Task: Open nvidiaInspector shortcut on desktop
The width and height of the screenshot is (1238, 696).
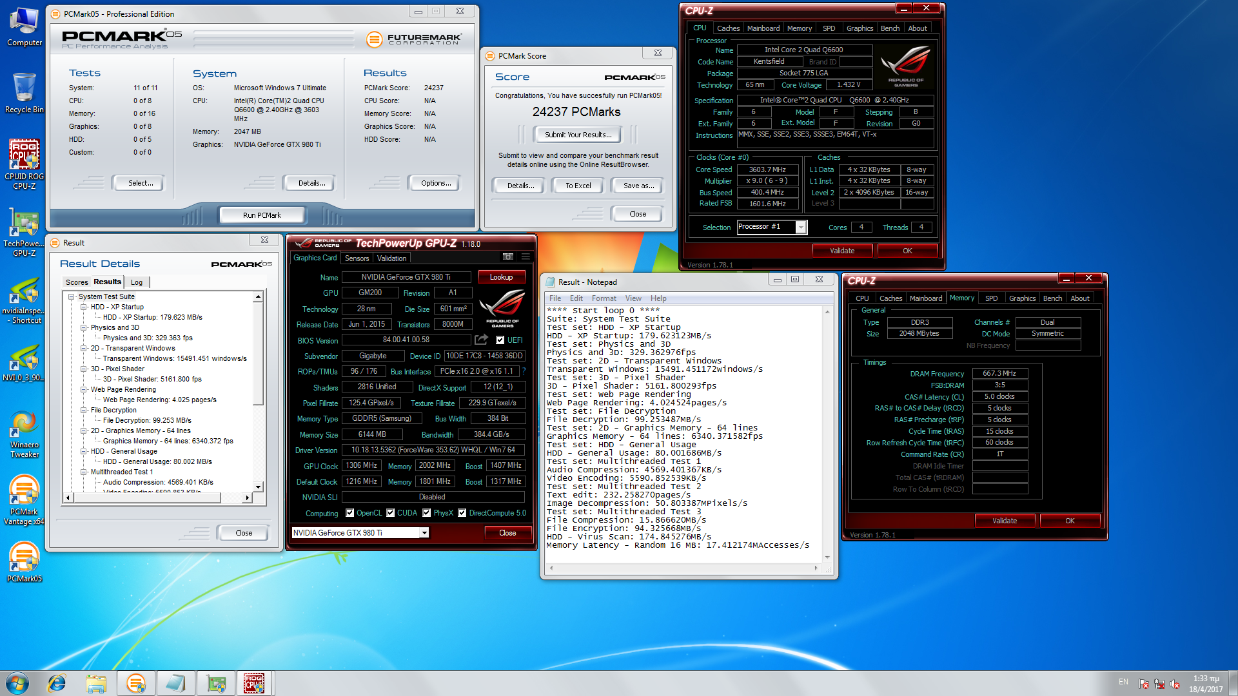Action: [24, 300]
